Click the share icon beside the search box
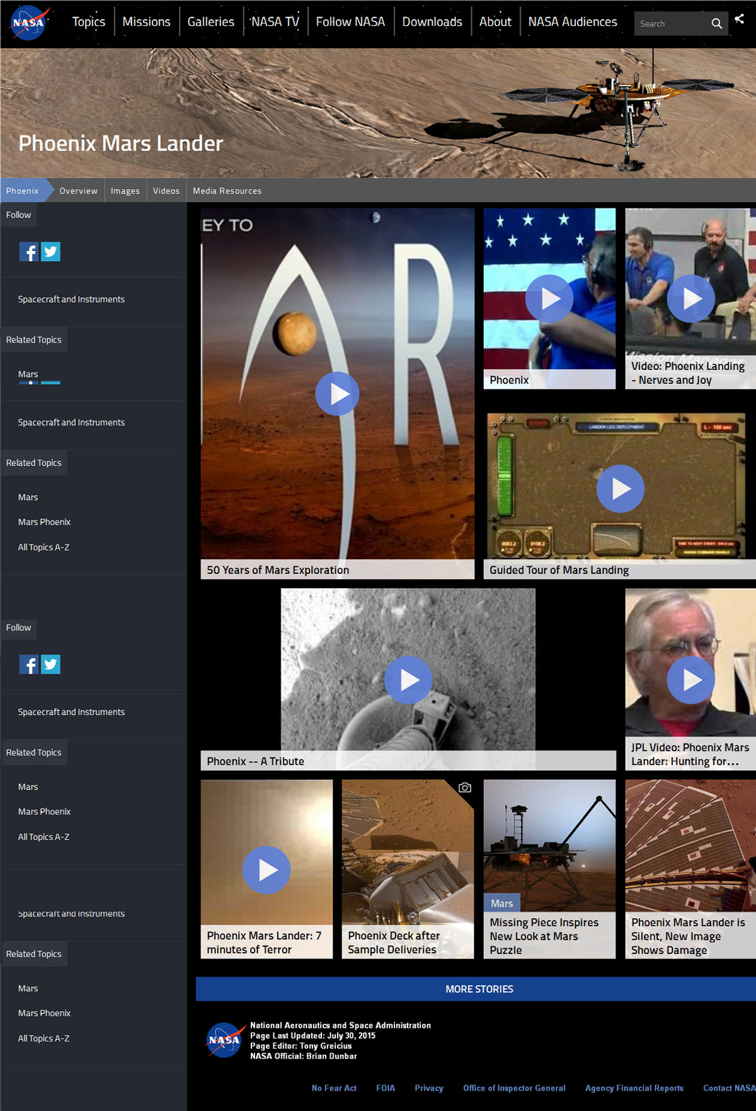This screenshot has width=756, height=1111. (x=740, y=19)
